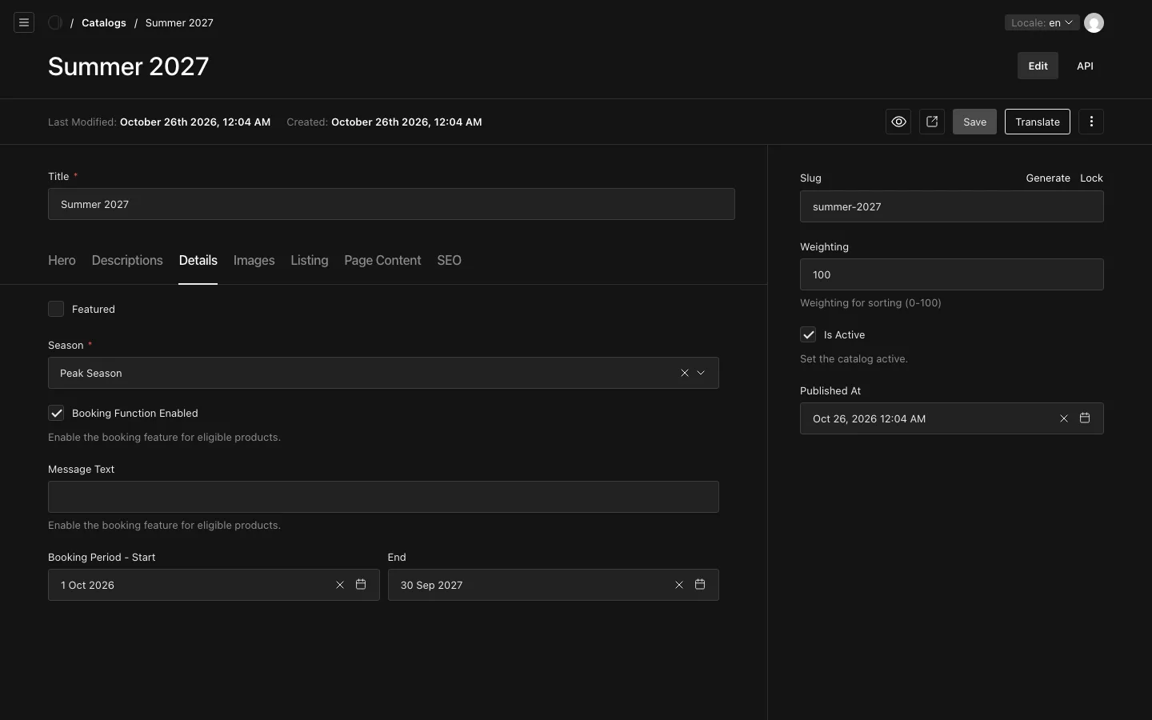Click the Created date text

click(x=406, y=122)
